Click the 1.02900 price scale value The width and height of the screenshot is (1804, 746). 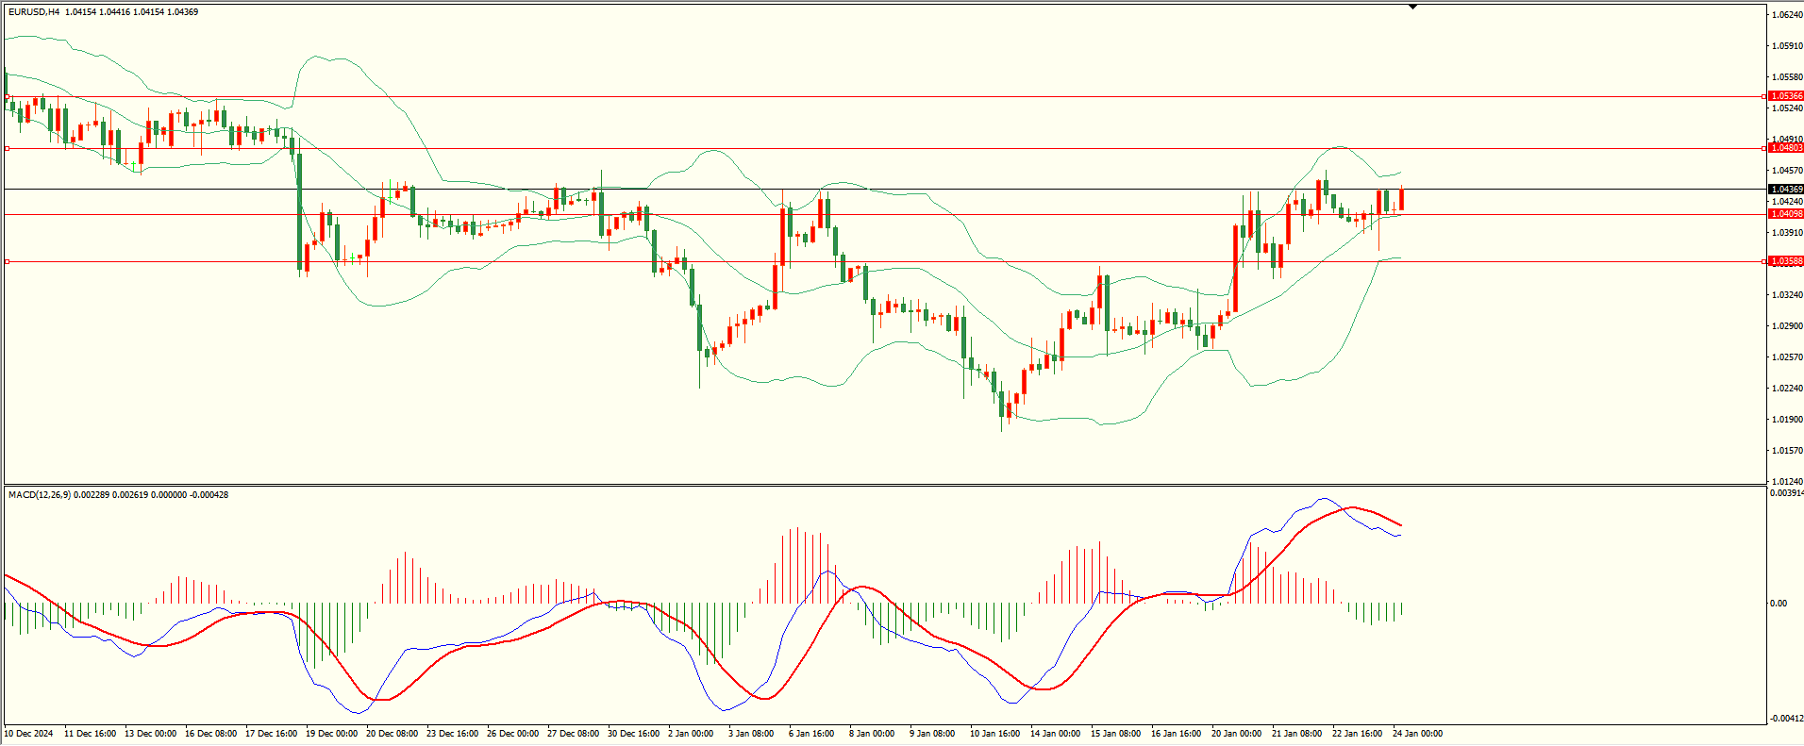[x=1787, y=326]
